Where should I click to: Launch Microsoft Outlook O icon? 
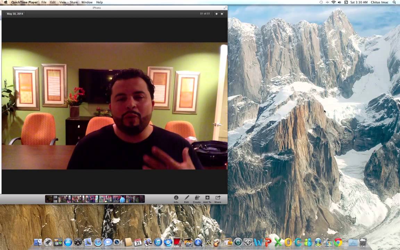click(x=288, y=242)
